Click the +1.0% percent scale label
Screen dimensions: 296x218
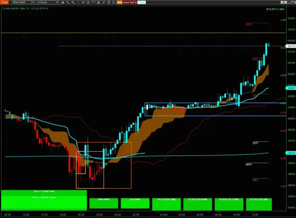283,20
